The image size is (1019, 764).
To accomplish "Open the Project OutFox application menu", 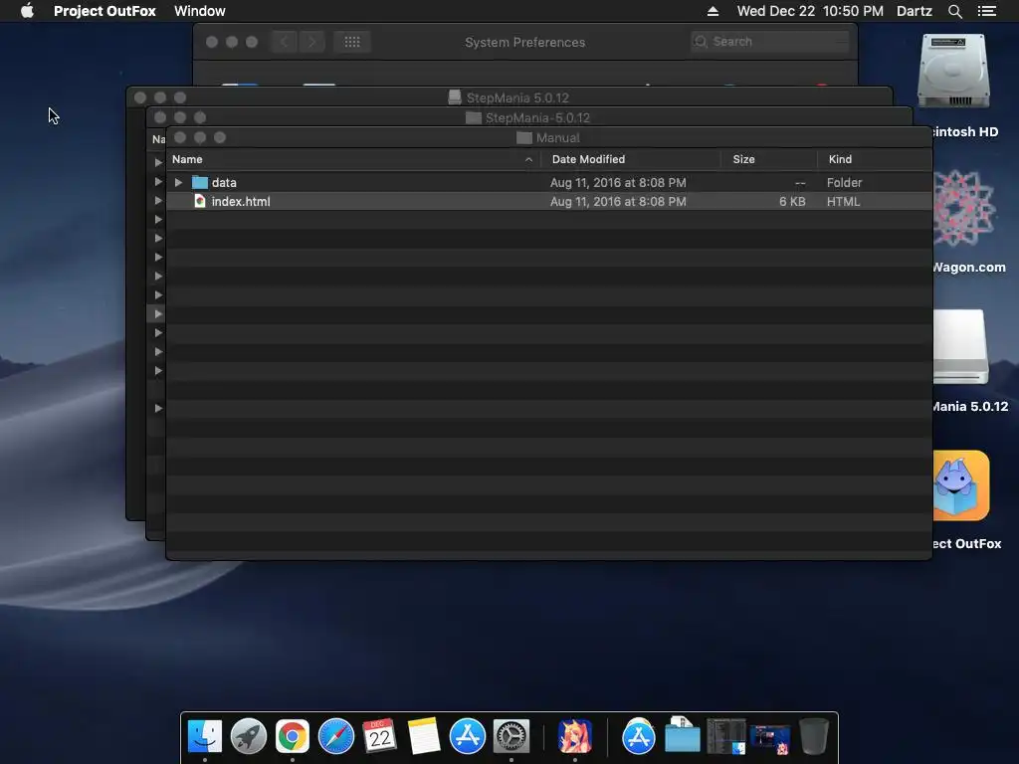I will tap(104, 11).
